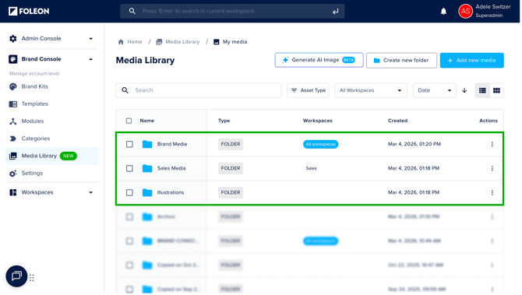Click the Foleon logo
This screenshot has height=295, width=522.
(29, 12)
